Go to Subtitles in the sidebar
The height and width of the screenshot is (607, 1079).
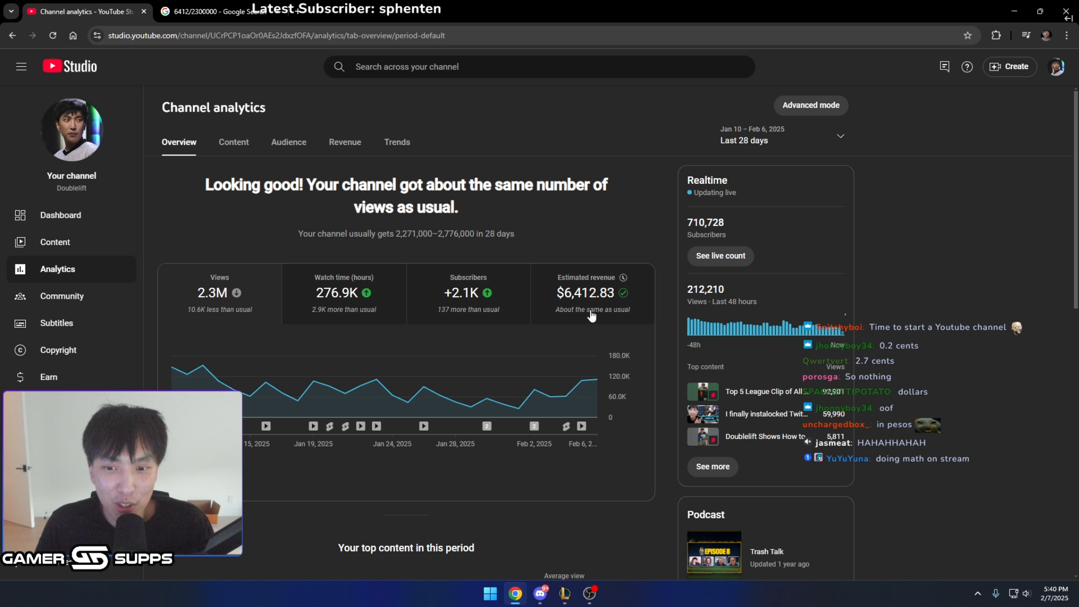[56, 323]
